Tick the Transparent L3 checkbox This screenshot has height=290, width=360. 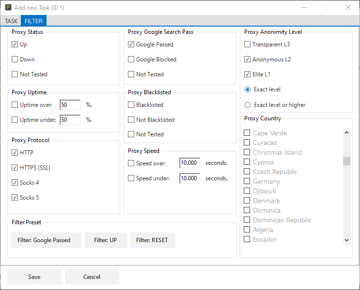pyautogui.click(x=248, y=44)
